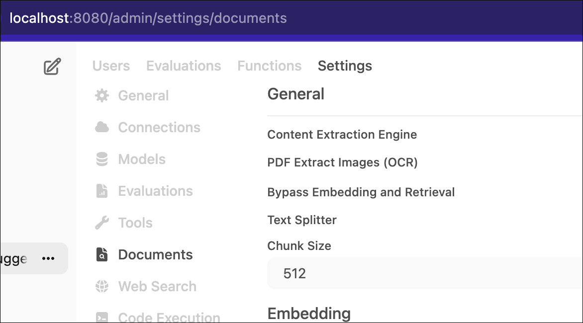Click the Evaluations document chart icon
Screen dimensions: 583x323
click(102, 191)
